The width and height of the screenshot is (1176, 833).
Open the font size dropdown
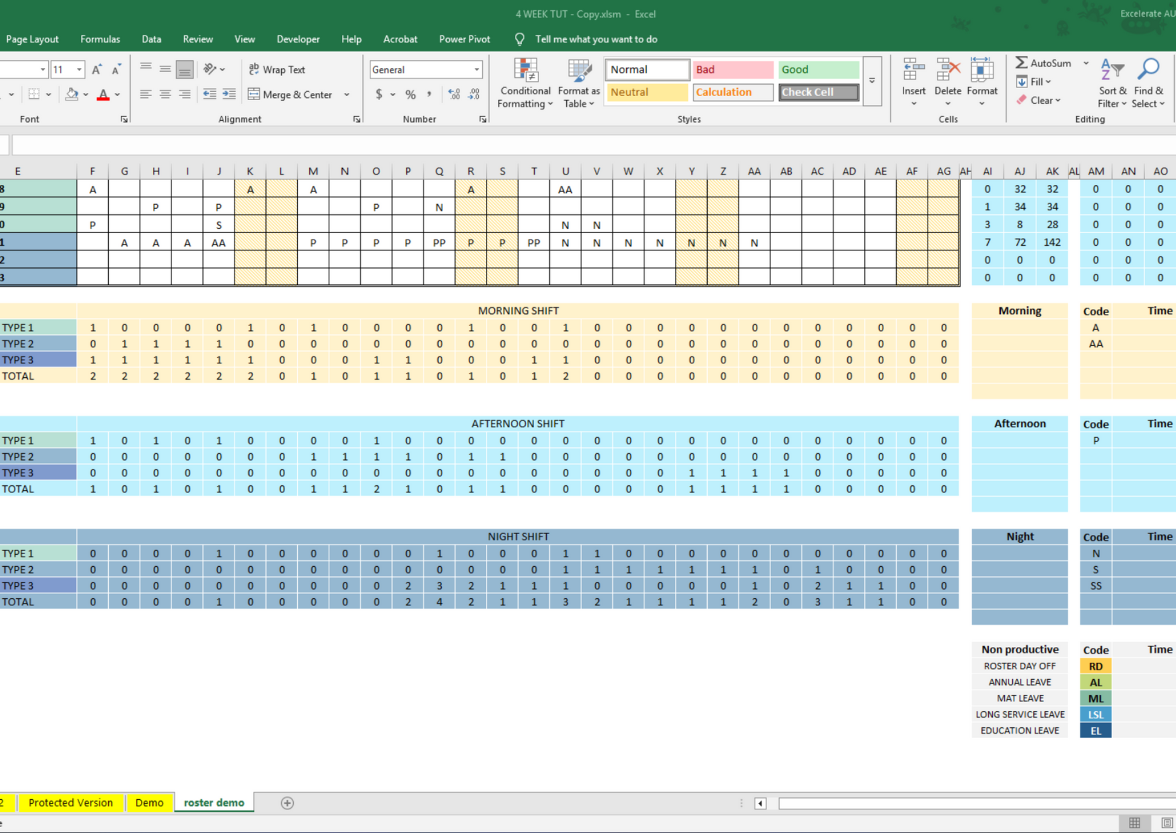point(79,69)
